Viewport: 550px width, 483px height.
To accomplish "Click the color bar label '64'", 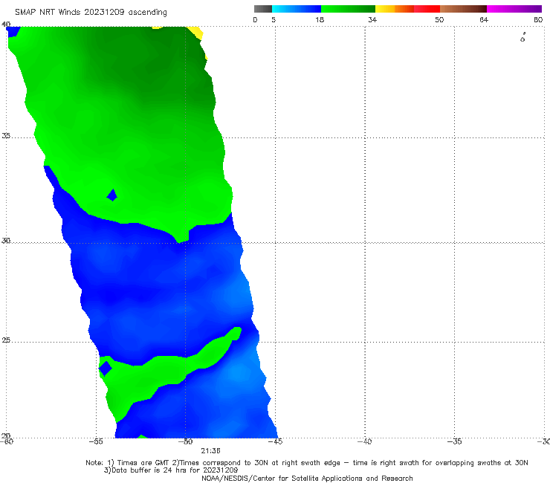I will point(484,19).
